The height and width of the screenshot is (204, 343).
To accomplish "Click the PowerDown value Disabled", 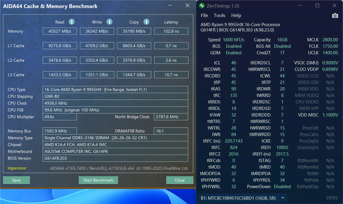I will point(282,186).
